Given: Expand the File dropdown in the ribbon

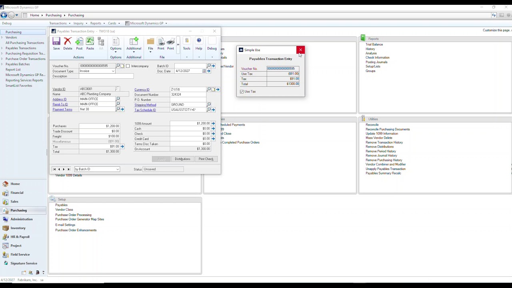Looking at the screenshot, I should click(150, 52).
